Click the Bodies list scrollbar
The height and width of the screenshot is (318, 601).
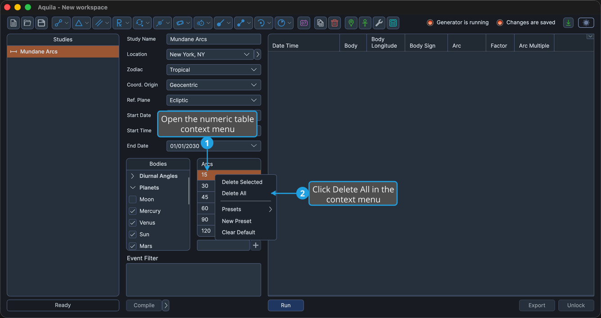pos(189,191)
